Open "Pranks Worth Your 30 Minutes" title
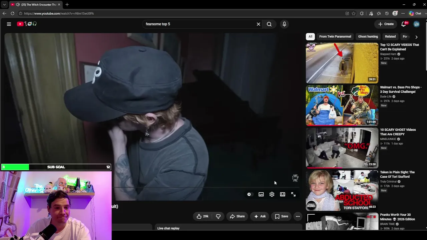The image size is (427, 240). pyautogui.click(x=397, y=217)
